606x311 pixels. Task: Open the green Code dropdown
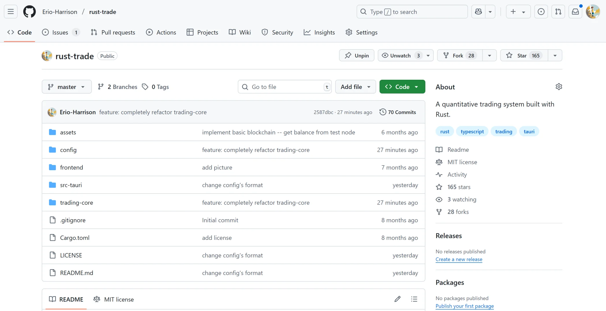pos(402,87)
